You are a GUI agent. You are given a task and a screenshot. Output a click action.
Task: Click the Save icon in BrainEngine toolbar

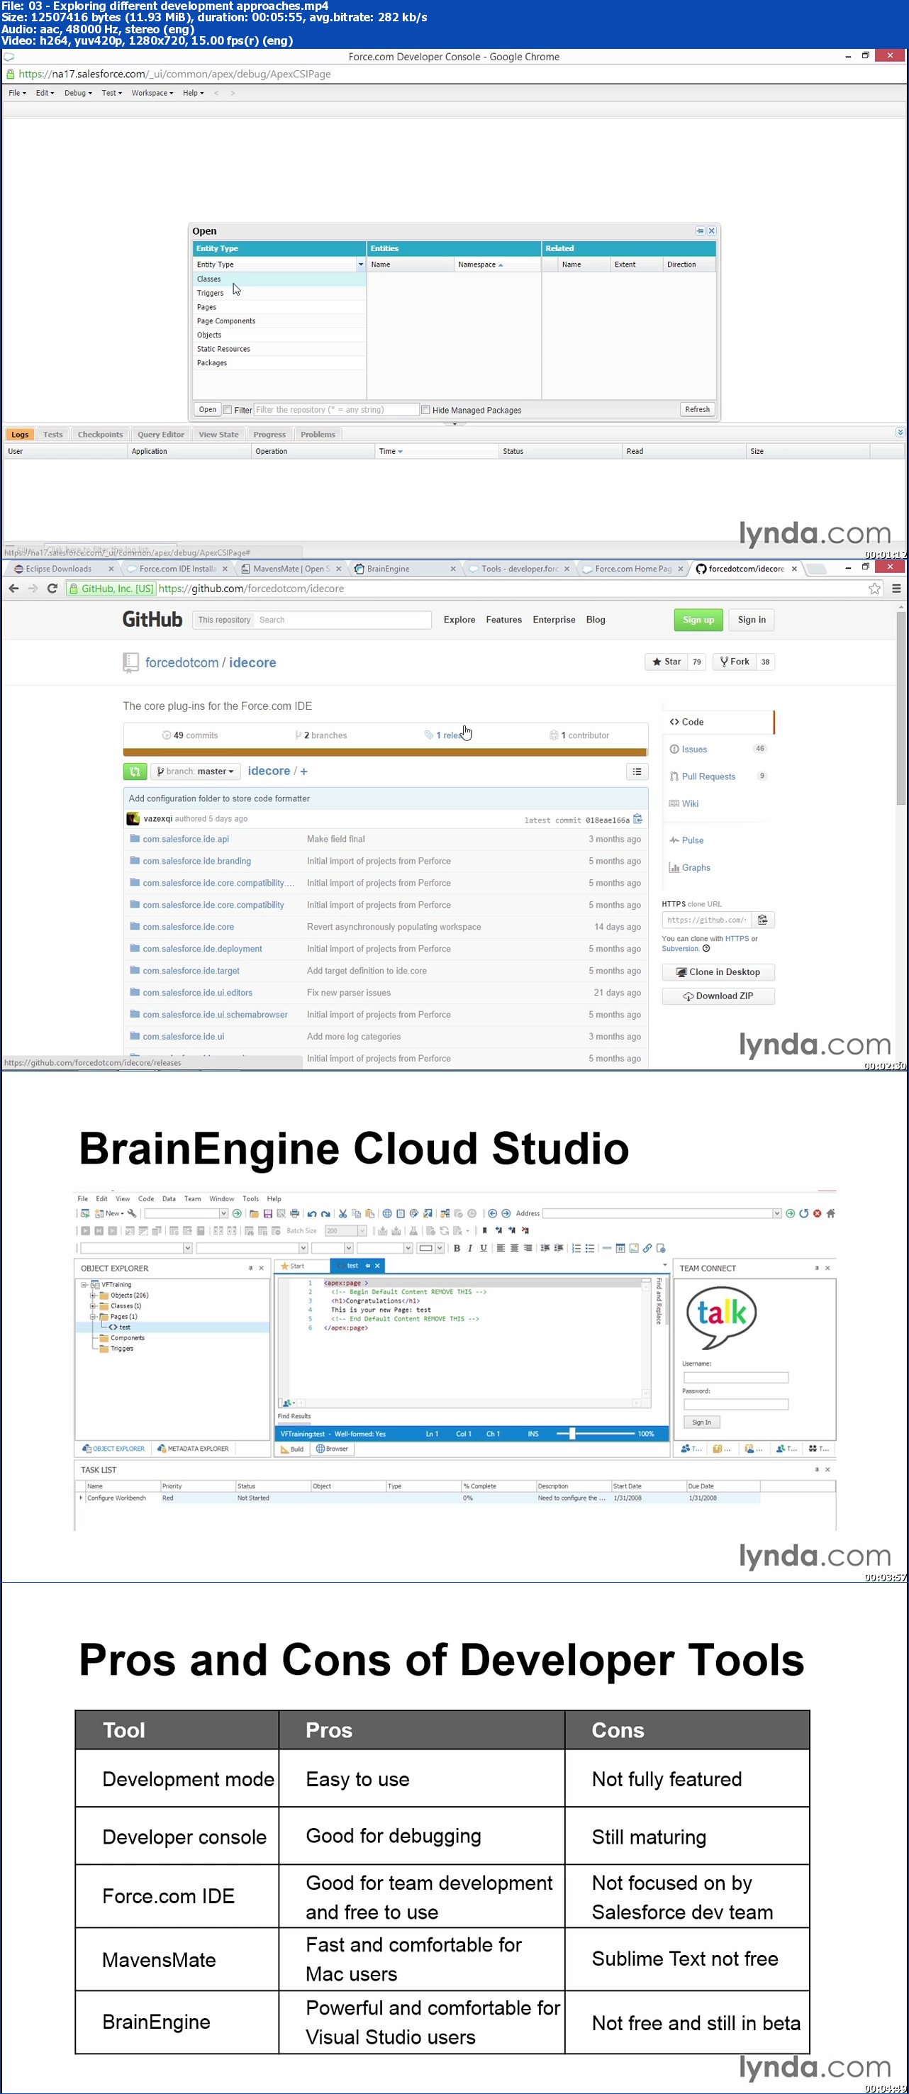pyautogui.click(x=267, y=1214)
